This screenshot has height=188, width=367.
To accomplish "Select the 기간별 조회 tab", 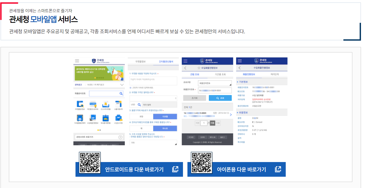I will 220,74.
